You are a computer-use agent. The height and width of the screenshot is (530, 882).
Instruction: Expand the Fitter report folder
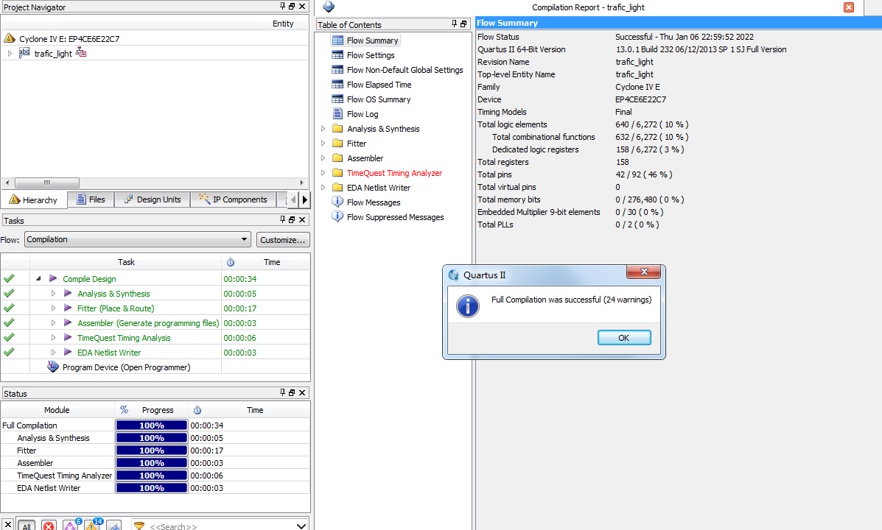click(323, 144)
